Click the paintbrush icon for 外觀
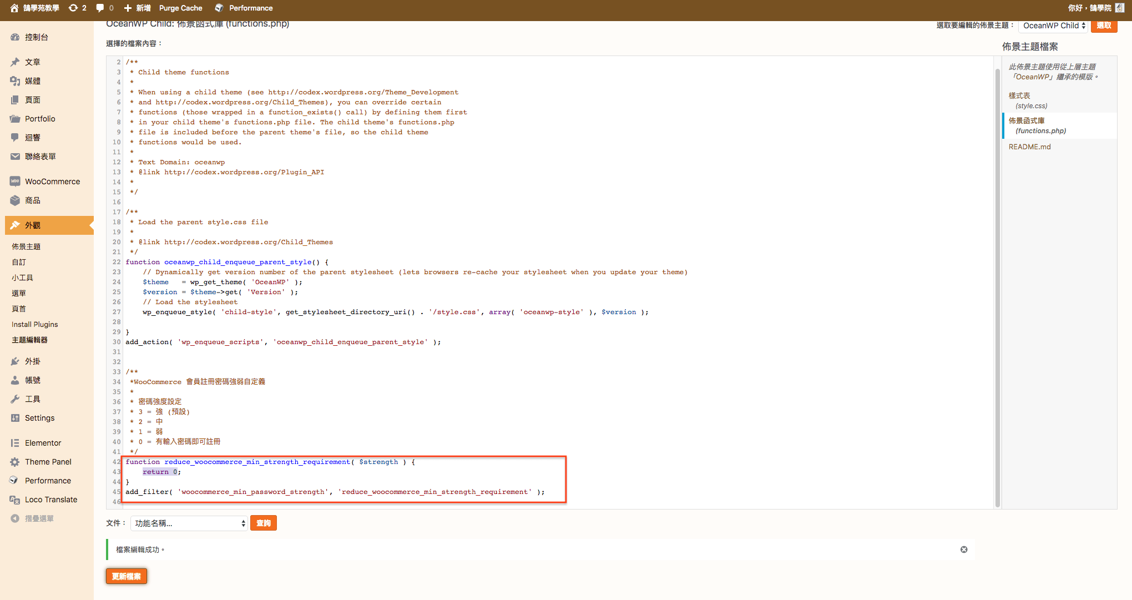Screen dimensions: 1132x600 (15, 225)
